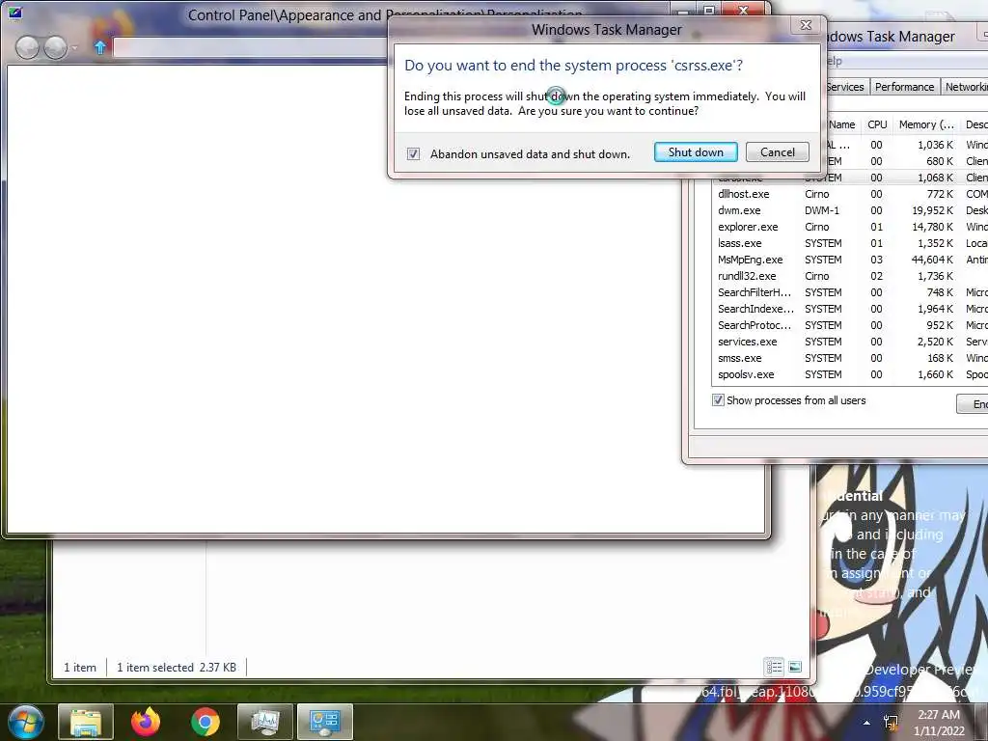This screenshot has height=741, width=988.
Task: Select the SearchFilterH... process
Action: [849, 292]
